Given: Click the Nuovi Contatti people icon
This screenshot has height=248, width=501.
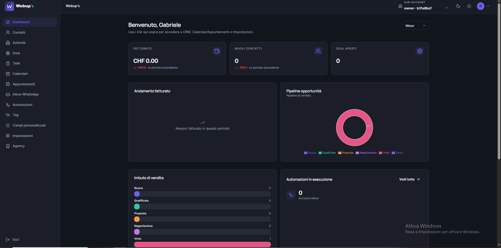Looking at the screenshot, I should (x=318, y=51).
